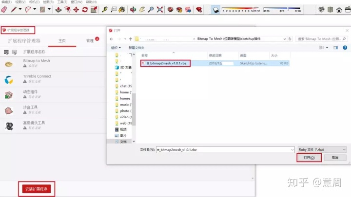The image size is (351, 197).
Task: Click the up-folder arrow in Open dialog
Action: tap(131, 39)
